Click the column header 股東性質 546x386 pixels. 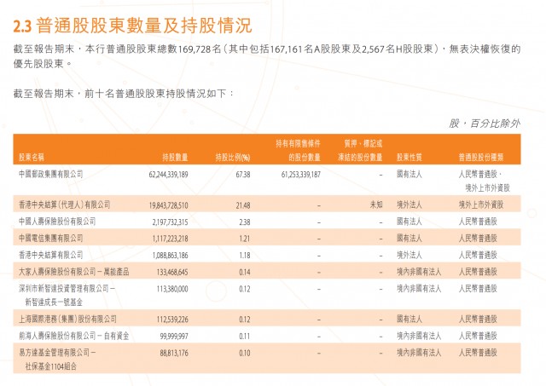tap(409, 158)
